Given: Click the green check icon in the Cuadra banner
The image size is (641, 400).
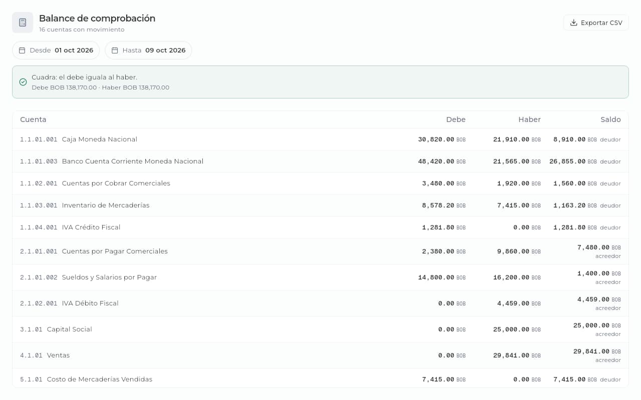Looking at the screenshot, I should (x=23, y=82).
